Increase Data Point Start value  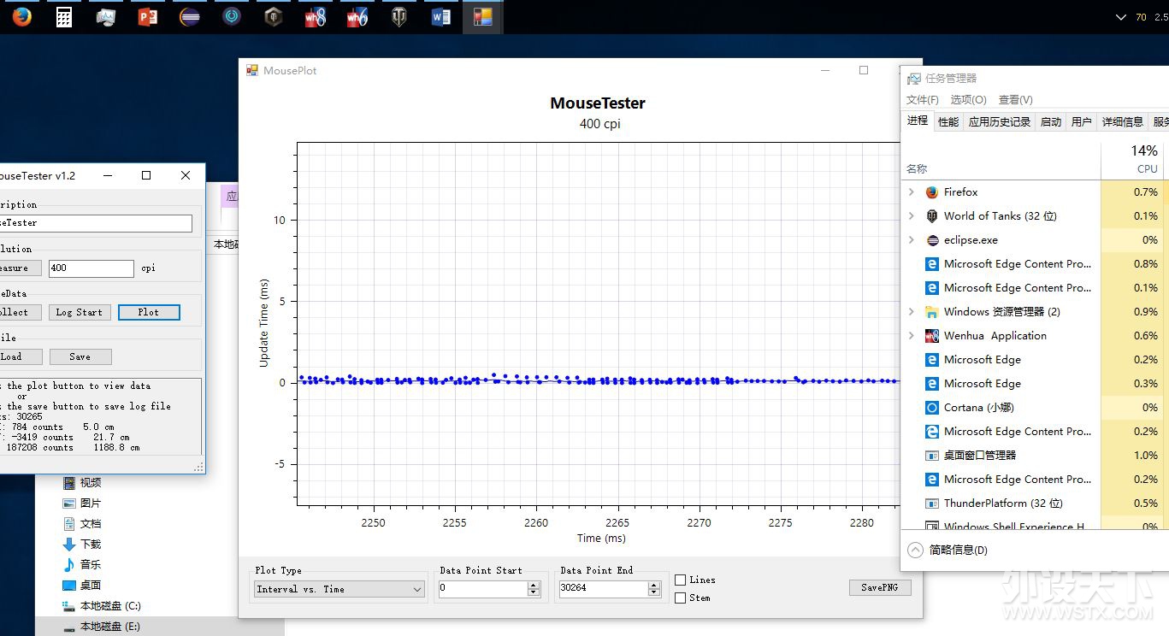point(534,585)
